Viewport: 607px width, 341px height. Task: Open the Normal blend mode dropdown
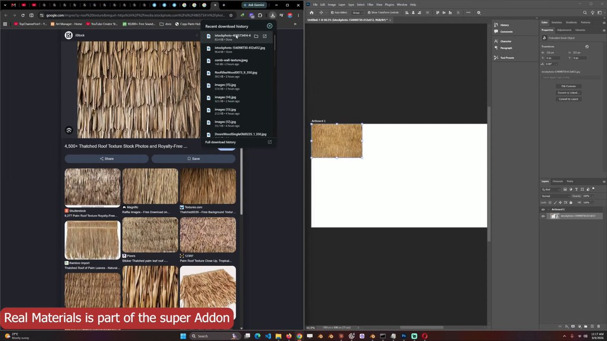click(x=555, y=196)
